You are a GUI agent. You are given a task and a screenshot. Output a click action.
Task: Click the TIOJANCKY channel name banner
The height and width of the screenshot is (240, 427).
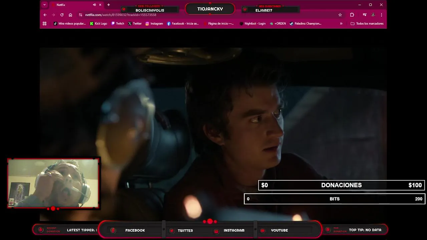(x=210, y=9)
